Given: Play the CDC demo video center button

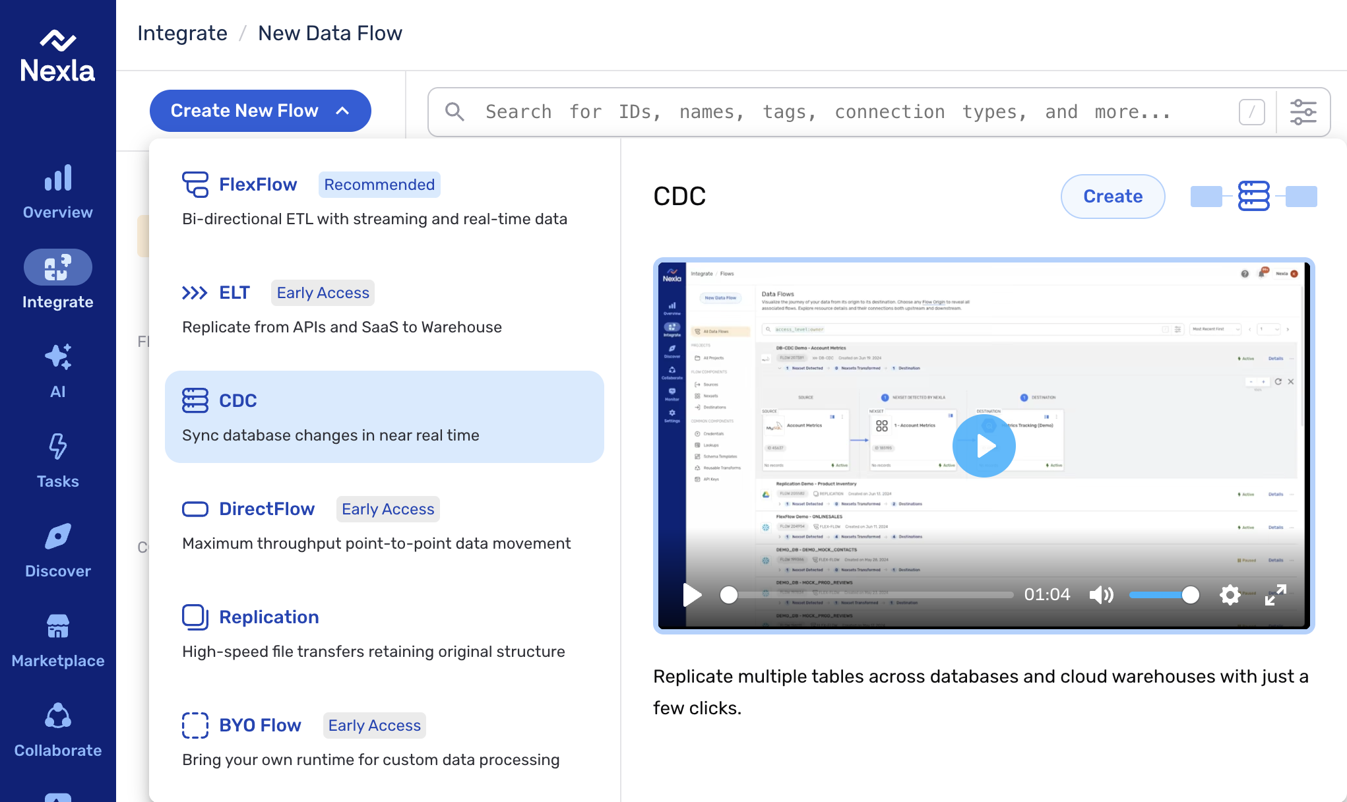Looking at the screenshot, I should coord(984,446).
